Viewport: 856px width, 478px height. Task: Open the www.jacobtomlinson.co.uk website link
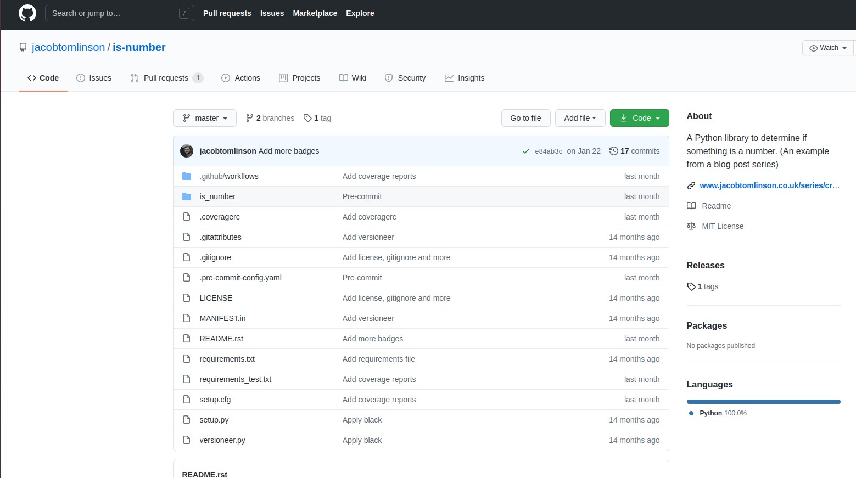(x=770, y=185)
